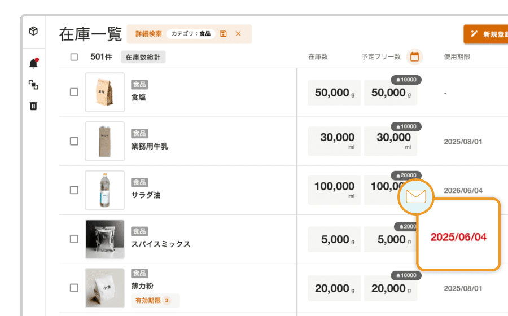Screen dimensions: 508x316
Task: Open the trash bin in sidebar
Action: (33, 106)
